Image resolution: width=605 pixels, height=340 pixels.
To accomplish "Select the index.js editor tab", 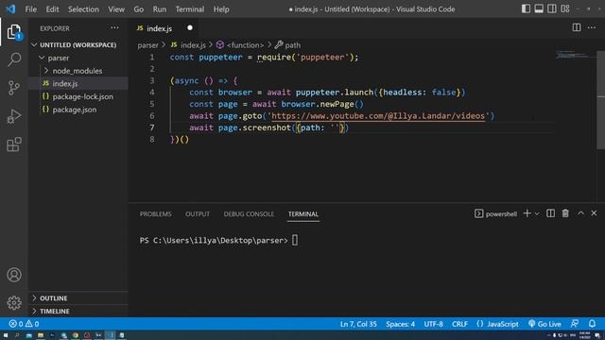I will pyautogui.click(x=160, y=28).
